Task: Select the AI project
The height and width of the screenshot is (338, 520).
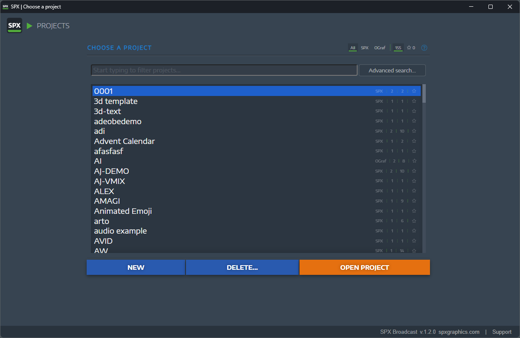Action: click(x=257, y=161)
